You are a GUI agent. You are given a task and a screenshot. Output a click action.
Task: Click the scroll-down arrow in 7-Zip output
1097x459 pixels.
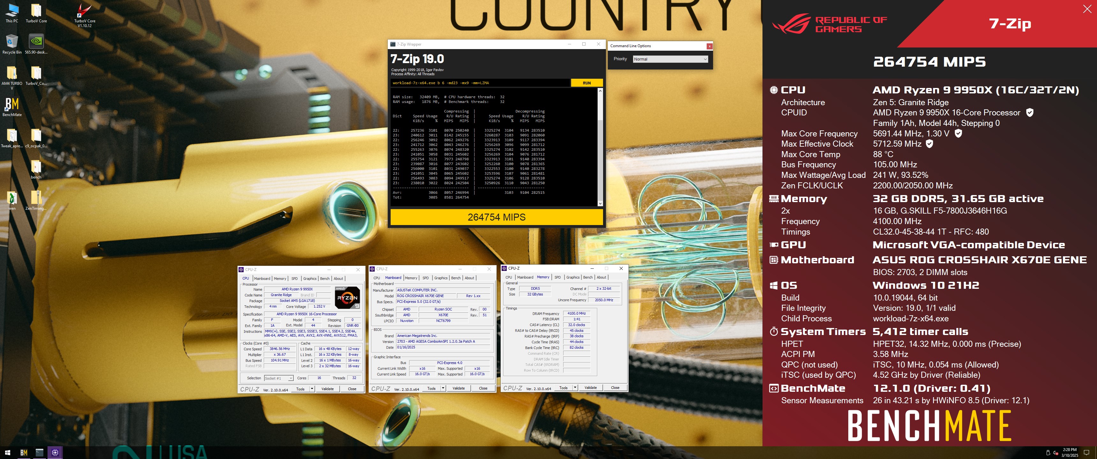coord(600,204)
